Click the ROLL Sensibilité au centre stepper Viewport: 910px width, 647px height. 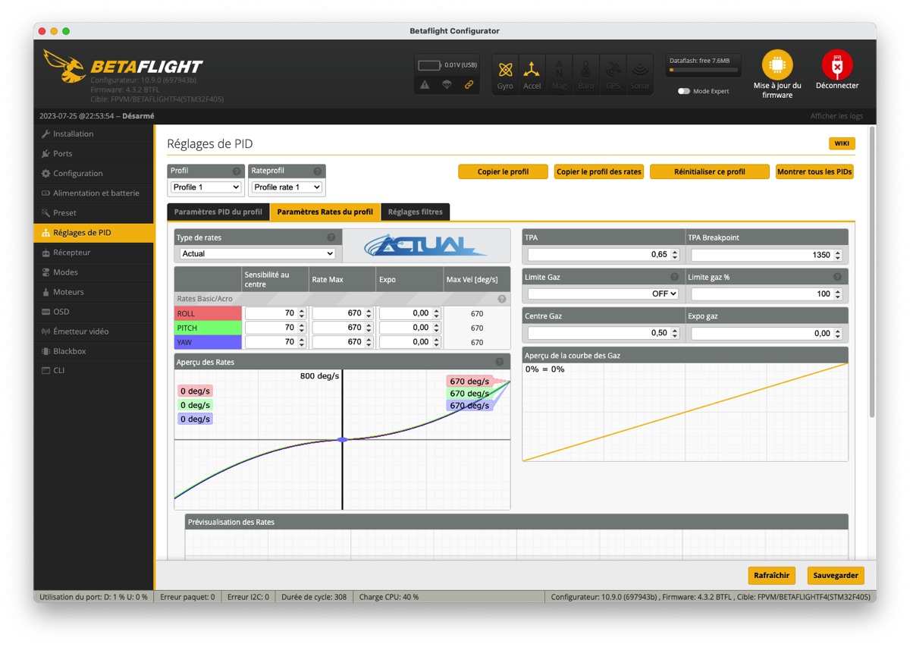click(302, 313)
